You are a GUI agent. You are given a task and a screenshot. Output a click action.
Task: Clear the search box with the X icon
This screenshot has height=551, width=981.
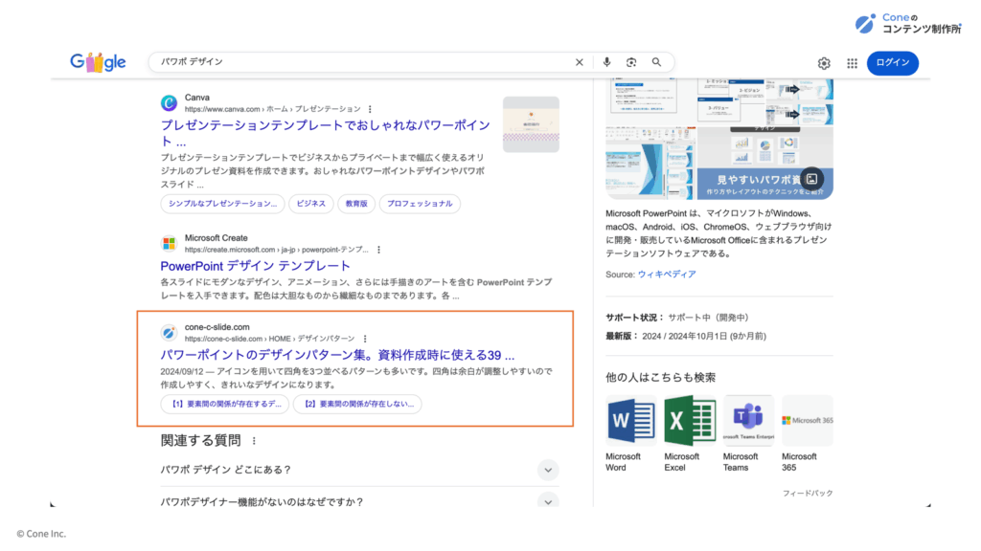click(580, 62)
